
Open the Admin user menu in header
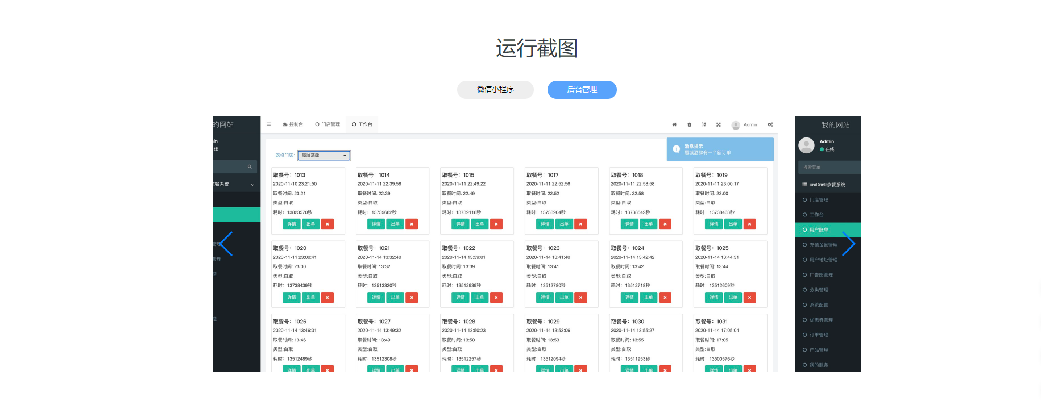pos(744,124)
